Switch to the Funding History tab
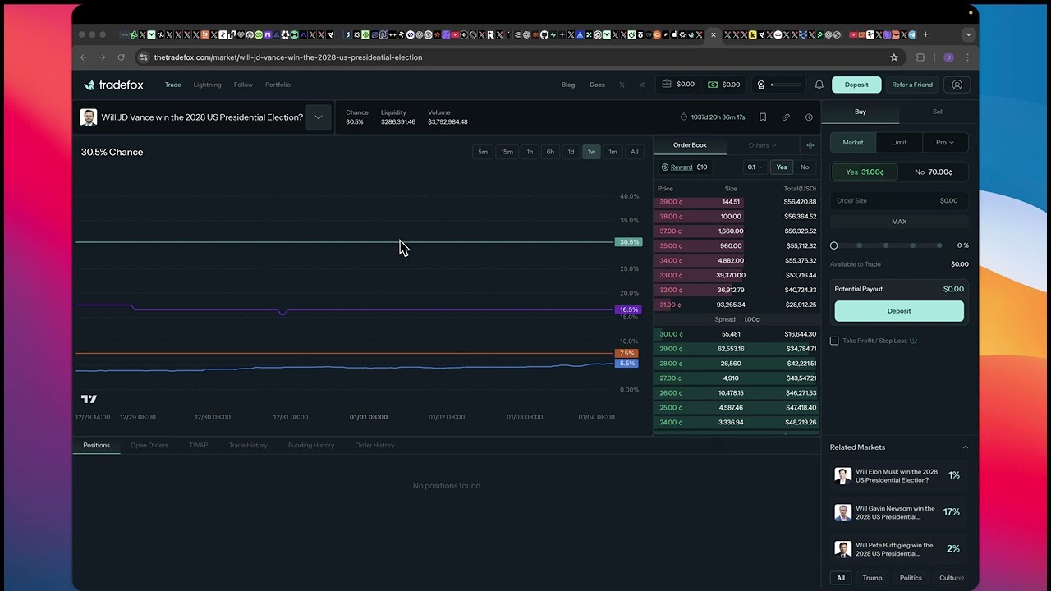The width and height of the screenshot is (1051, 591). tap(311, 445)
